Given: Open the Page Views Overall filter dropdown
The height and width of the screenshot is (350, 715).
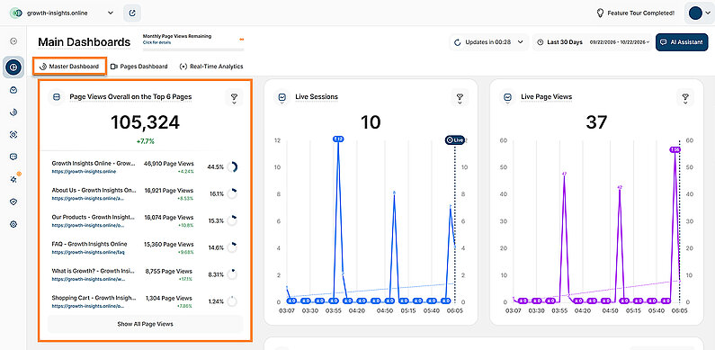Looking at the screenshot, I should coord(234,98).
